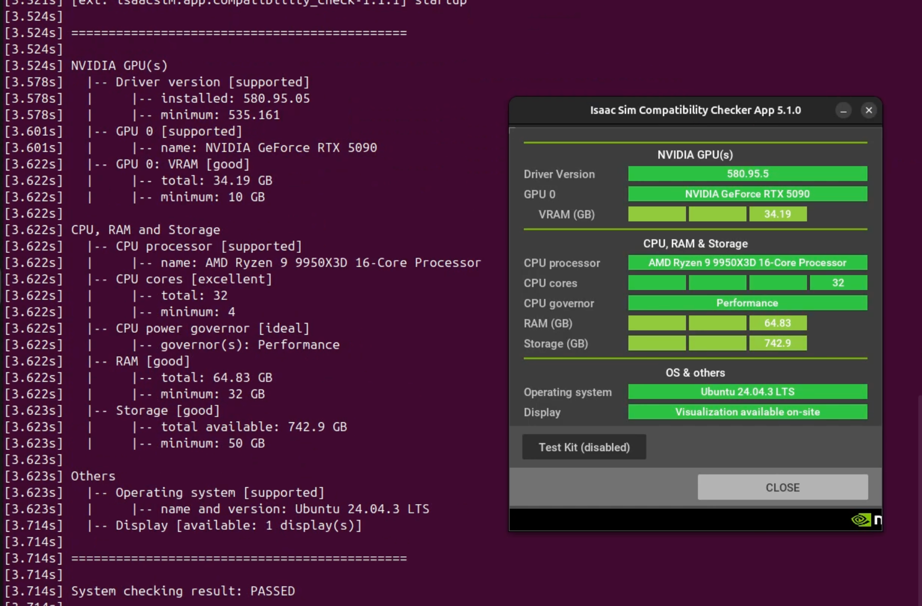Select the Performance governor bar
The image size is (922, 606).
click(747, 303)
